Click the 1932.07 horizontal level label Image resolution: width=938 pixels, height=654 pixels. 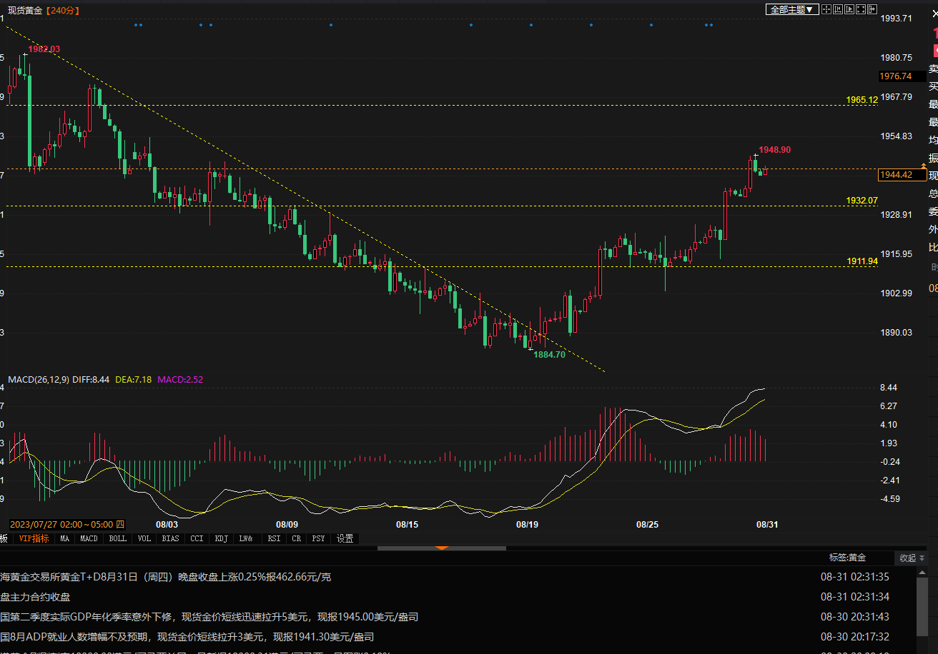862,201
